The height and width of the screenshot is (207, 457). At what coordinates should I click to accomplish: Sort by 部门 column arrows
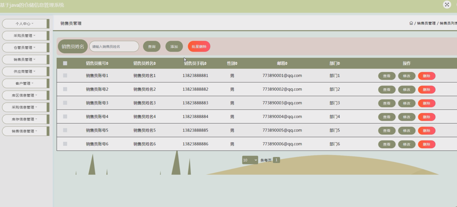coord(339,64)
